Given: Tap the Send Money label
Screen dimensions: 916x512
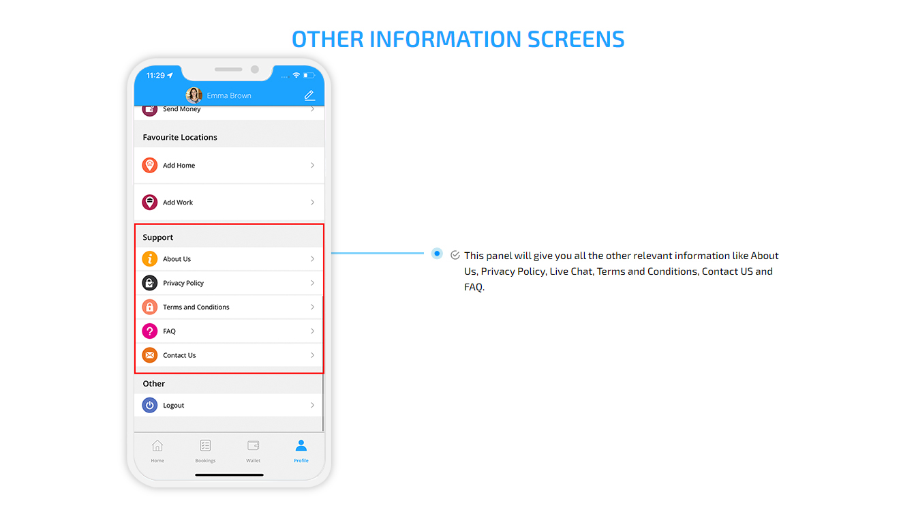Looking at the screenshot, I should point(182,109).
